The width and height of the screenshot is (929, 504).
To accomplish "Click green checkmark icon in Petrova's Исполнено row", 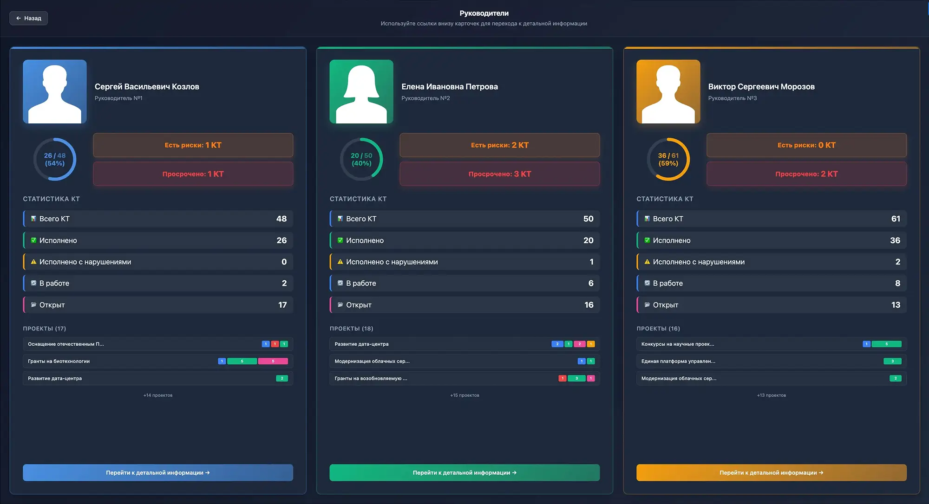I will [340, 240].
